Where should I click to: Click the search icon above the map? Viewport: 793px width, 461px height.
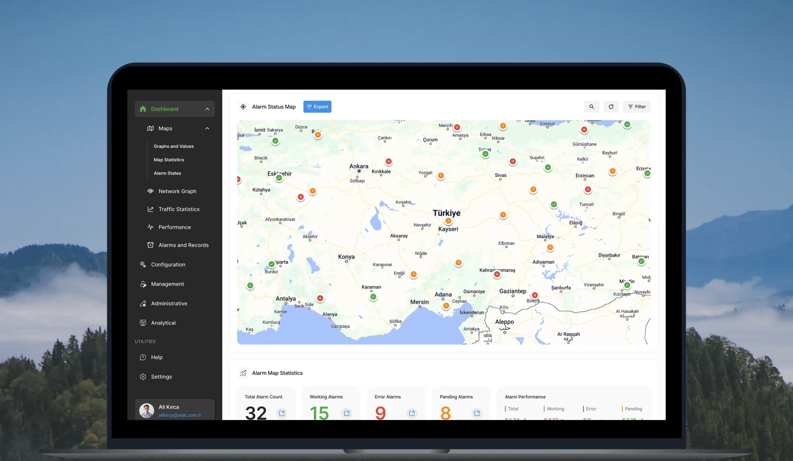pos(591,107)
